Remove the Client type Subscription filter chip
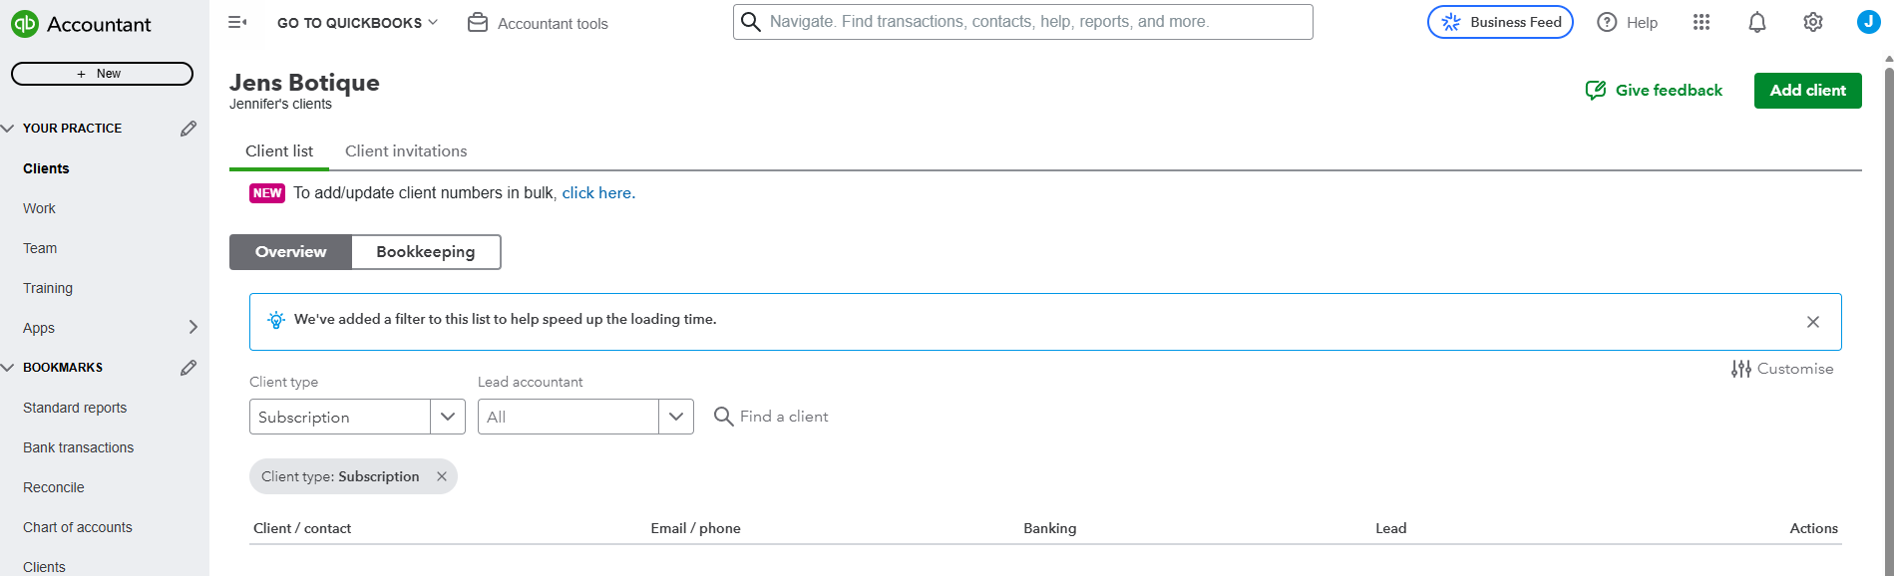This screenshot has width=1894, height=576. (442, 476)
